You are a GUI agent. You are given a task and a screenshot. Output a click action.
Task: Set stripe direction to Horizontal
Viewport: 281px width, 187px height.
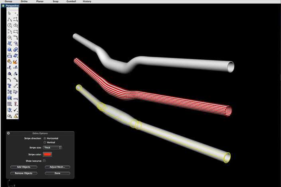[45, 138]
